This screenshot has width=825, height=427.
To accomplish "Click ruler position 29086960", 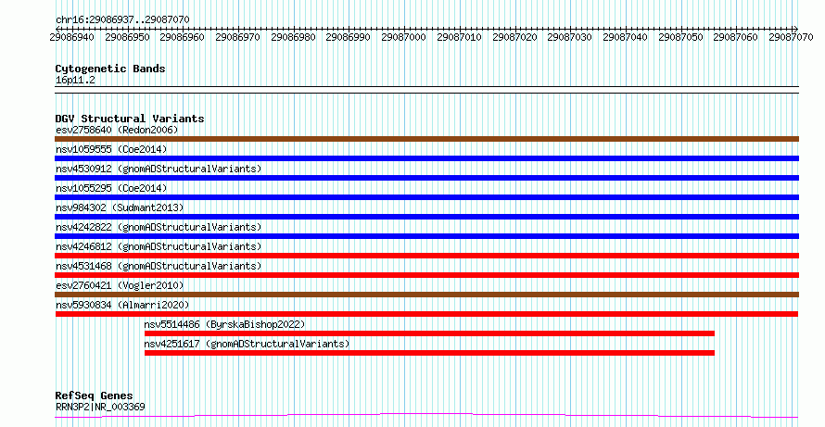I will tap(182, 37).
